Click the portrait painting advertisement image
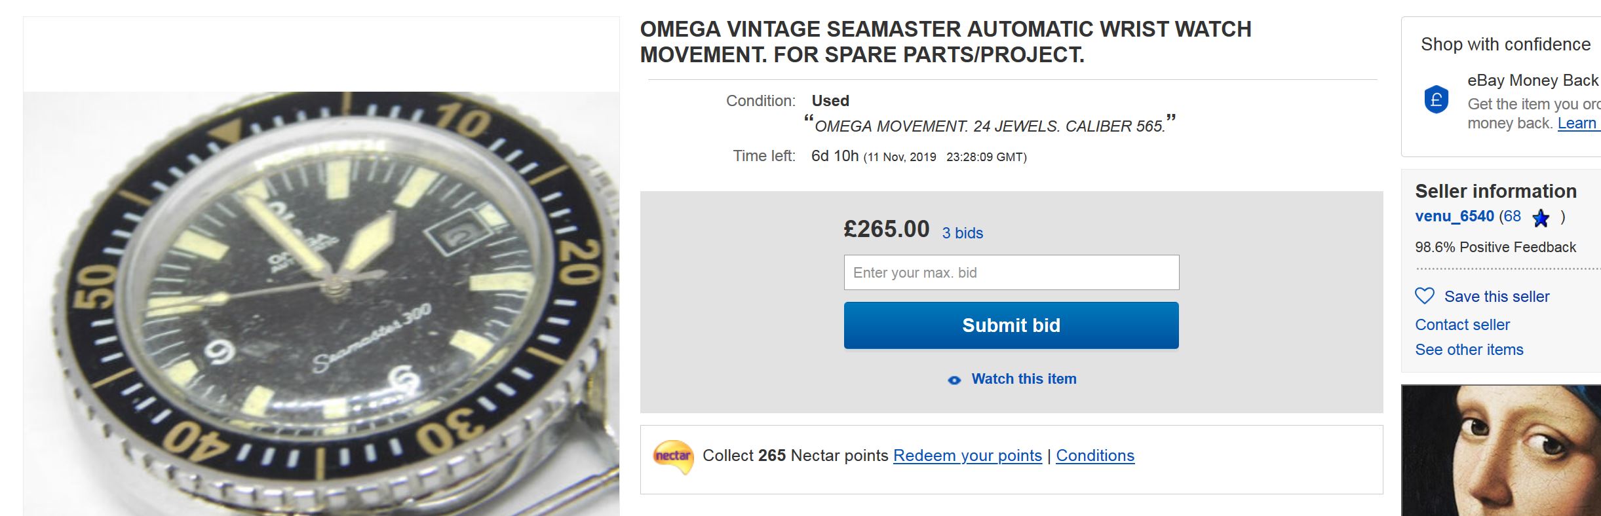Image resolution: width=1601 pixels, height=516 pixels. [1501, 451]
